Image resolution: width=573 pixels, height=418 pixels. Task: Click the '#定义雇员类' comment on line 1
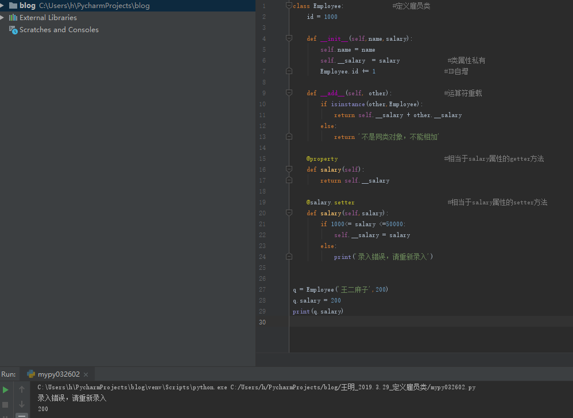point(411,6)
